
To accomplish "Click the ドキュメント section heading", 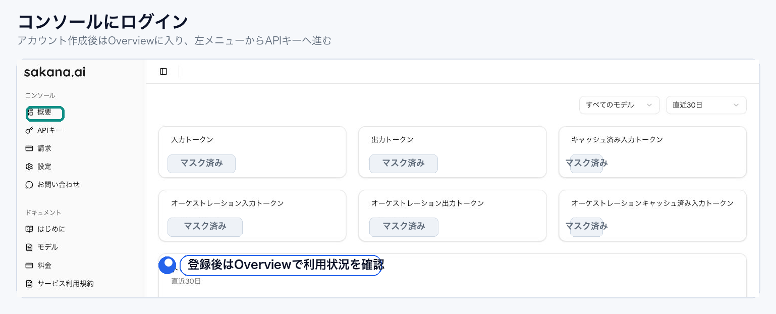I will click(x=43, y=213).
